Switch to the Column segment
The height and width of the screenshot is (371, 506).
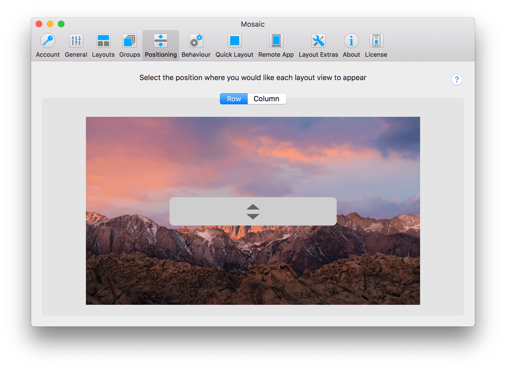[267, 99]
